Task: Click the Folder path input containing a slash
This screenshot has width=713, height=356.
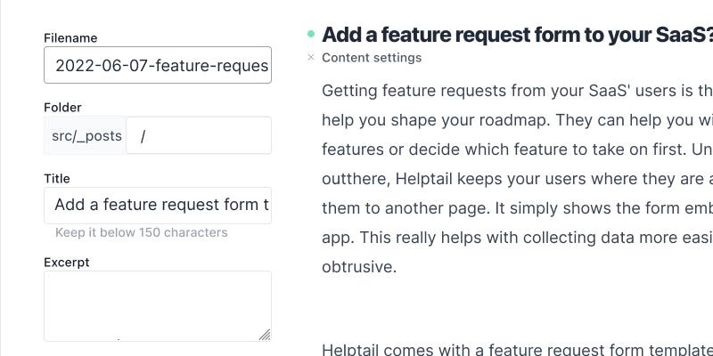Action: click(198, 135)
